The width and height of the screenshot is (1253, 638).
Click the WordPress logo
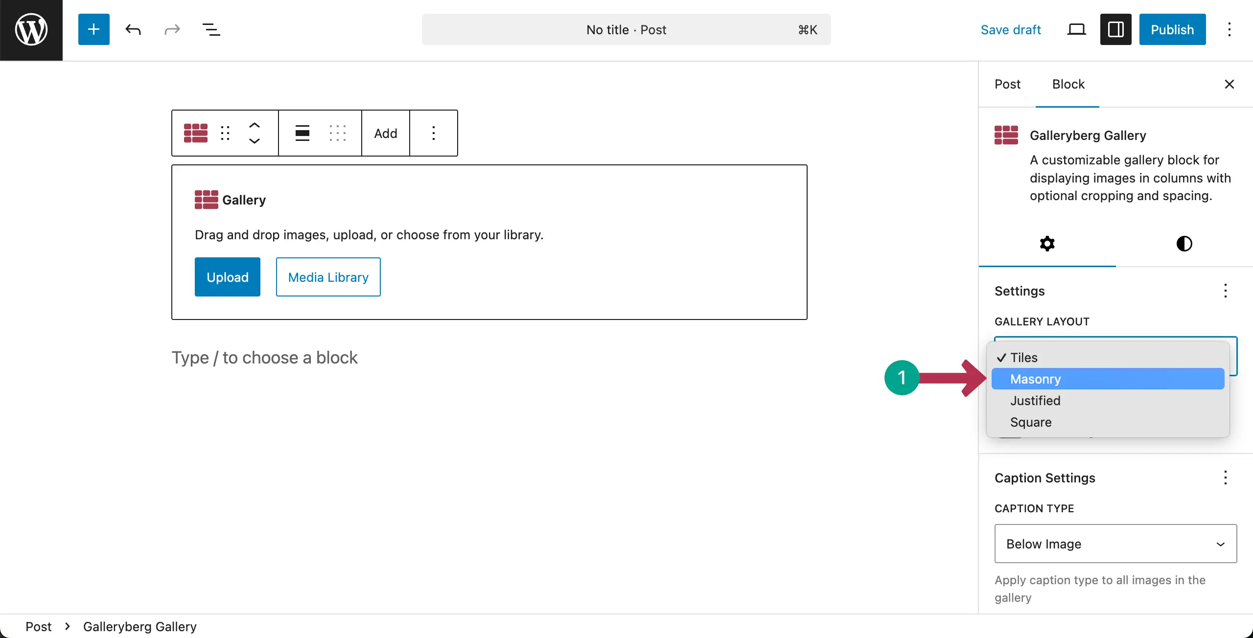31,29
